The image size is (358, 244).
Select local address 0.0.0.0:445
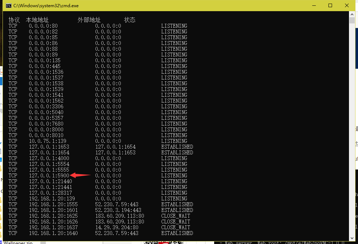[x=45, y=66]
